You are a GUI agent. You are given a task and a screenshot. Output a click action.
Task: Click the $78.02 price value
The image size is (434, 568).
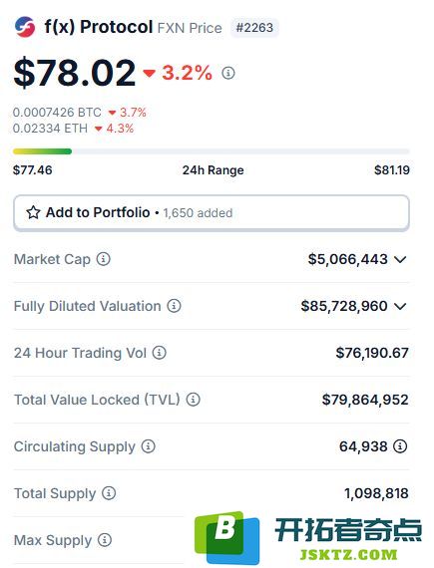coord(74,73)
